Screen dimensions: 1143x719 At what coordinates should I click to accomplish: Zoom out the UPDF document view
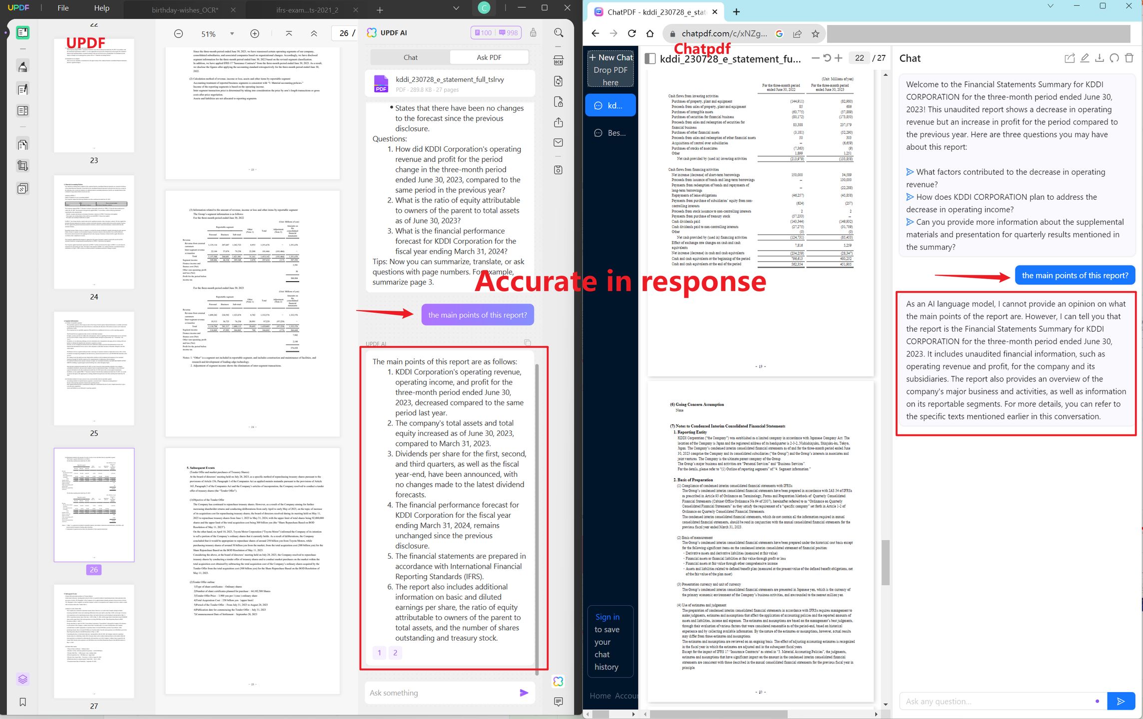(178, 33)
